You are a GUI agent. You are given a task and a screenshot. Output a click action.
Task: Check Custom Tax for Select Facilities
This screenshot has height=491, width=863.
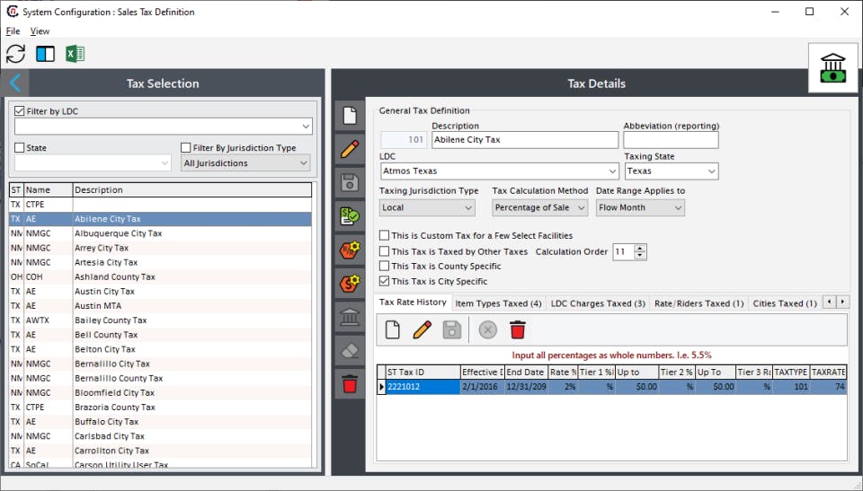tap(384, 235)
